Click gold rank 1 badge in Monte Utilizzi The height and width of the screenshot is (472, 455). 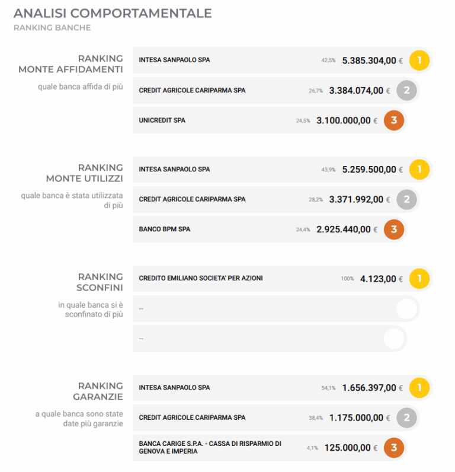tap(419, 170)
